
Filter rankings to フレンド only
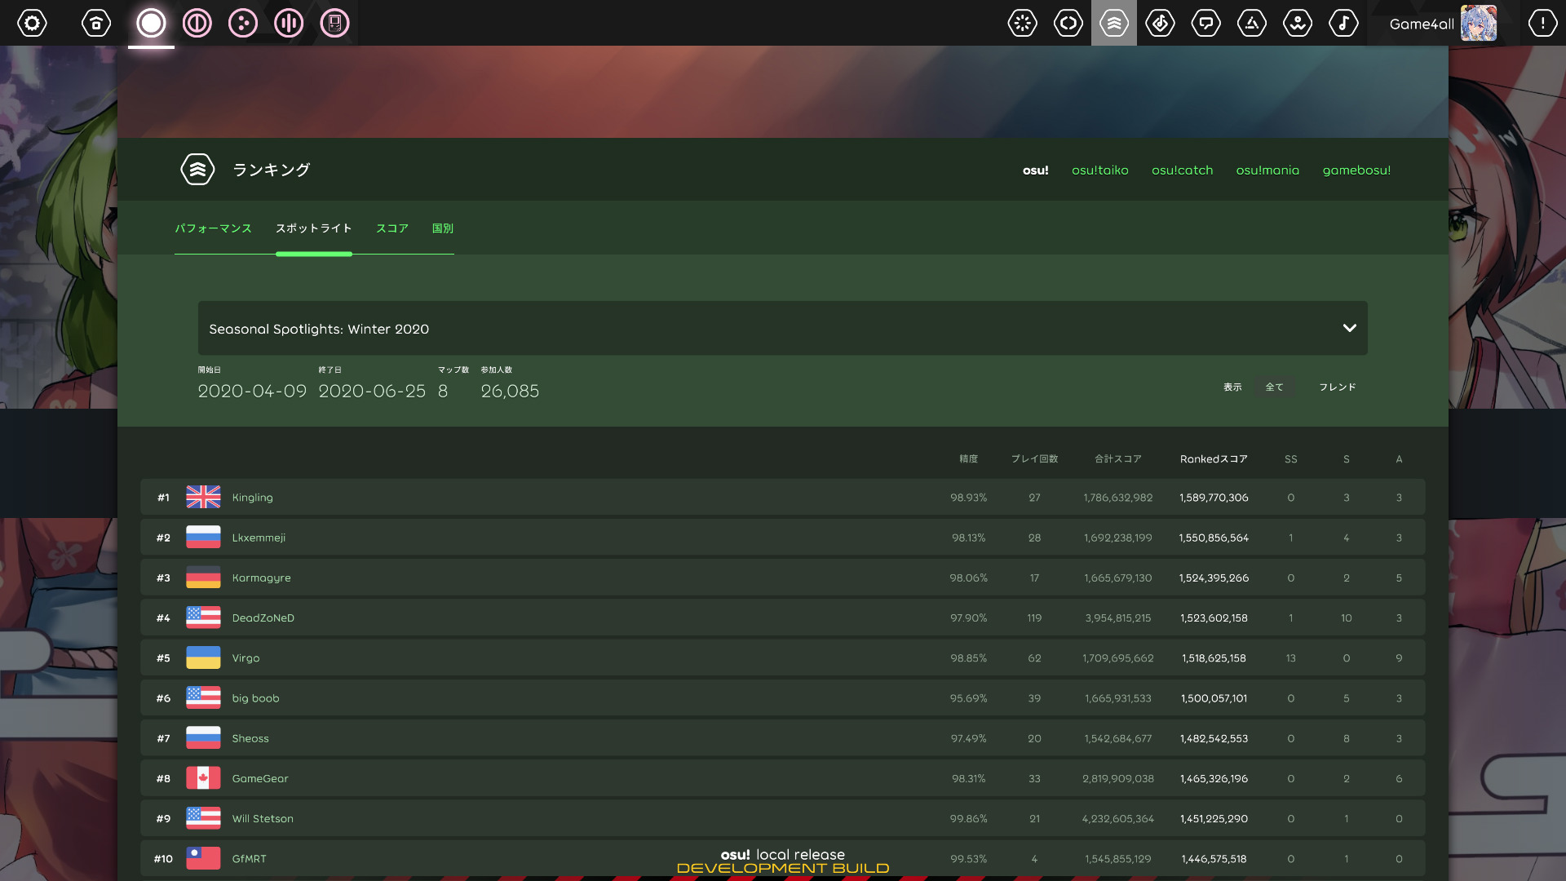(1338, 387)
